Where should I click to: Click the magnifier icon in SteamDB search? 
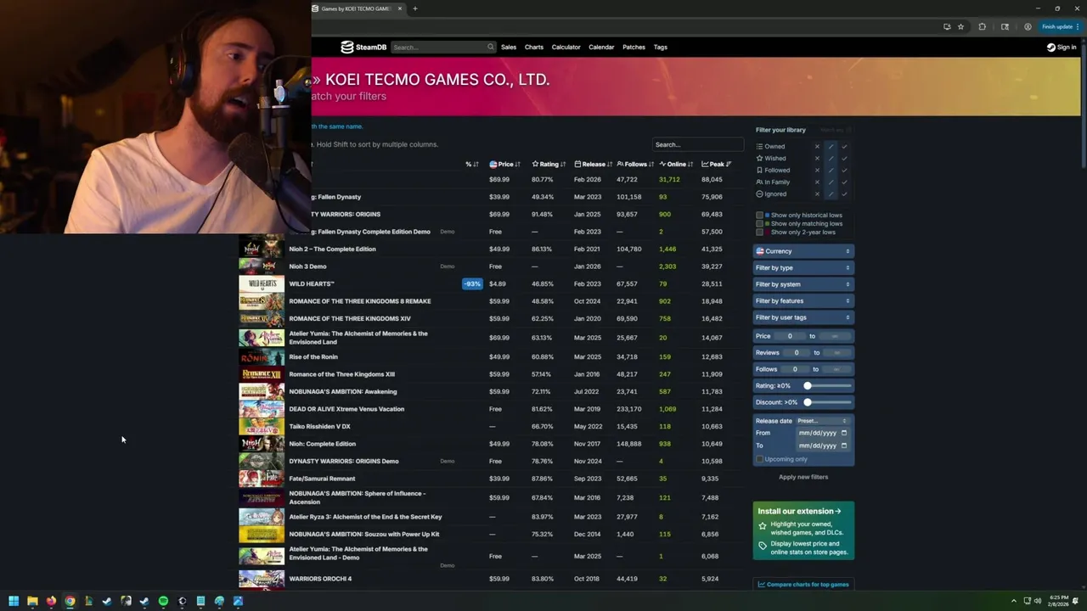490,47
